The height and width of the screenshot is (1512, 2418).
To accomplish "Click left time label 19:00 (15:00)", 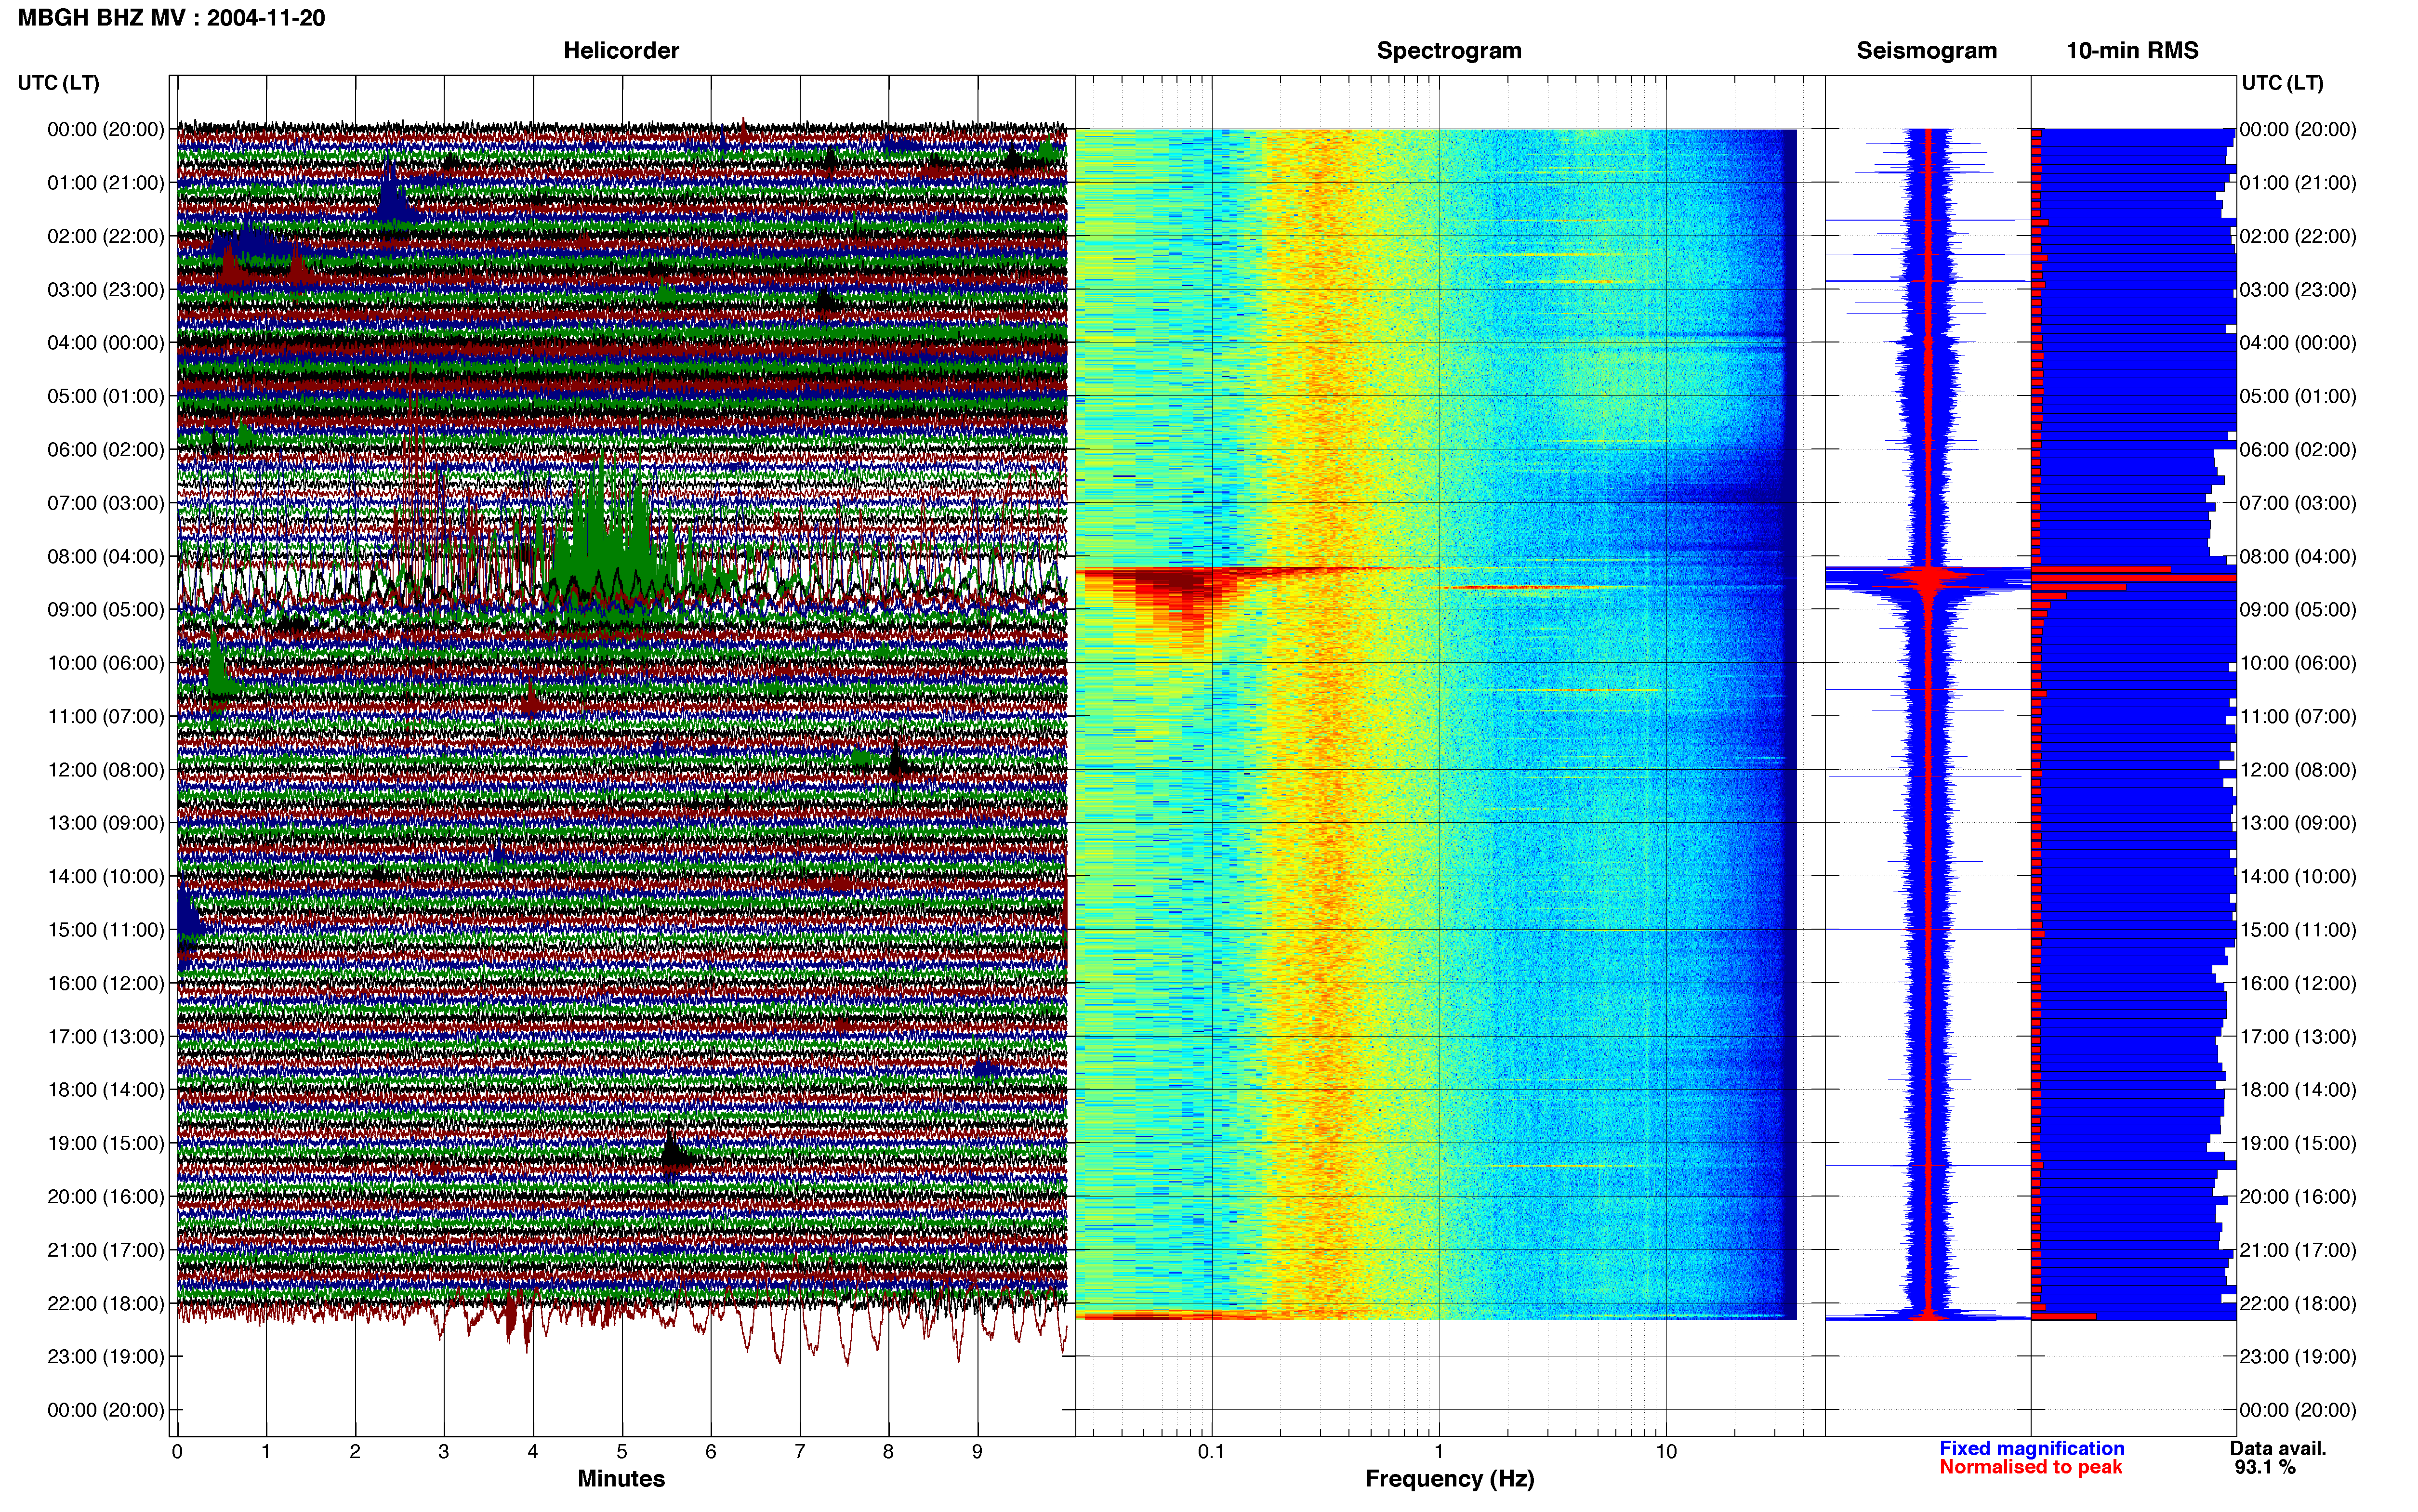I will point(106,1143).
